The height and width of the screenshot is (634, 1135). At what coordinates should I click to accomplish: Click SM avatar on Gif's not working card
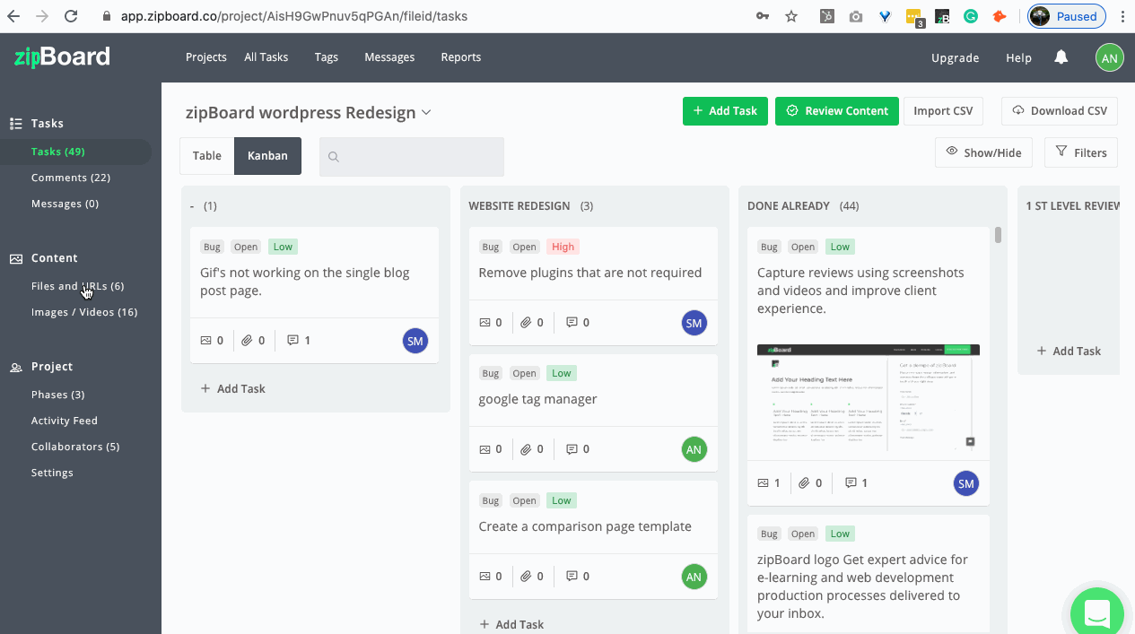tap(415, 341)
